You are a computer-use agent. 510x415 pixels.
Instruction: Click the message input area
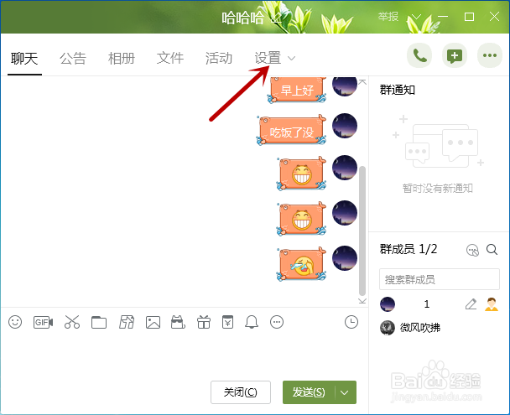185,355
